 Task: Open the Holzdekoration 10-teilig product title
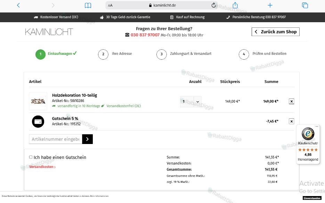coord(74,95)
